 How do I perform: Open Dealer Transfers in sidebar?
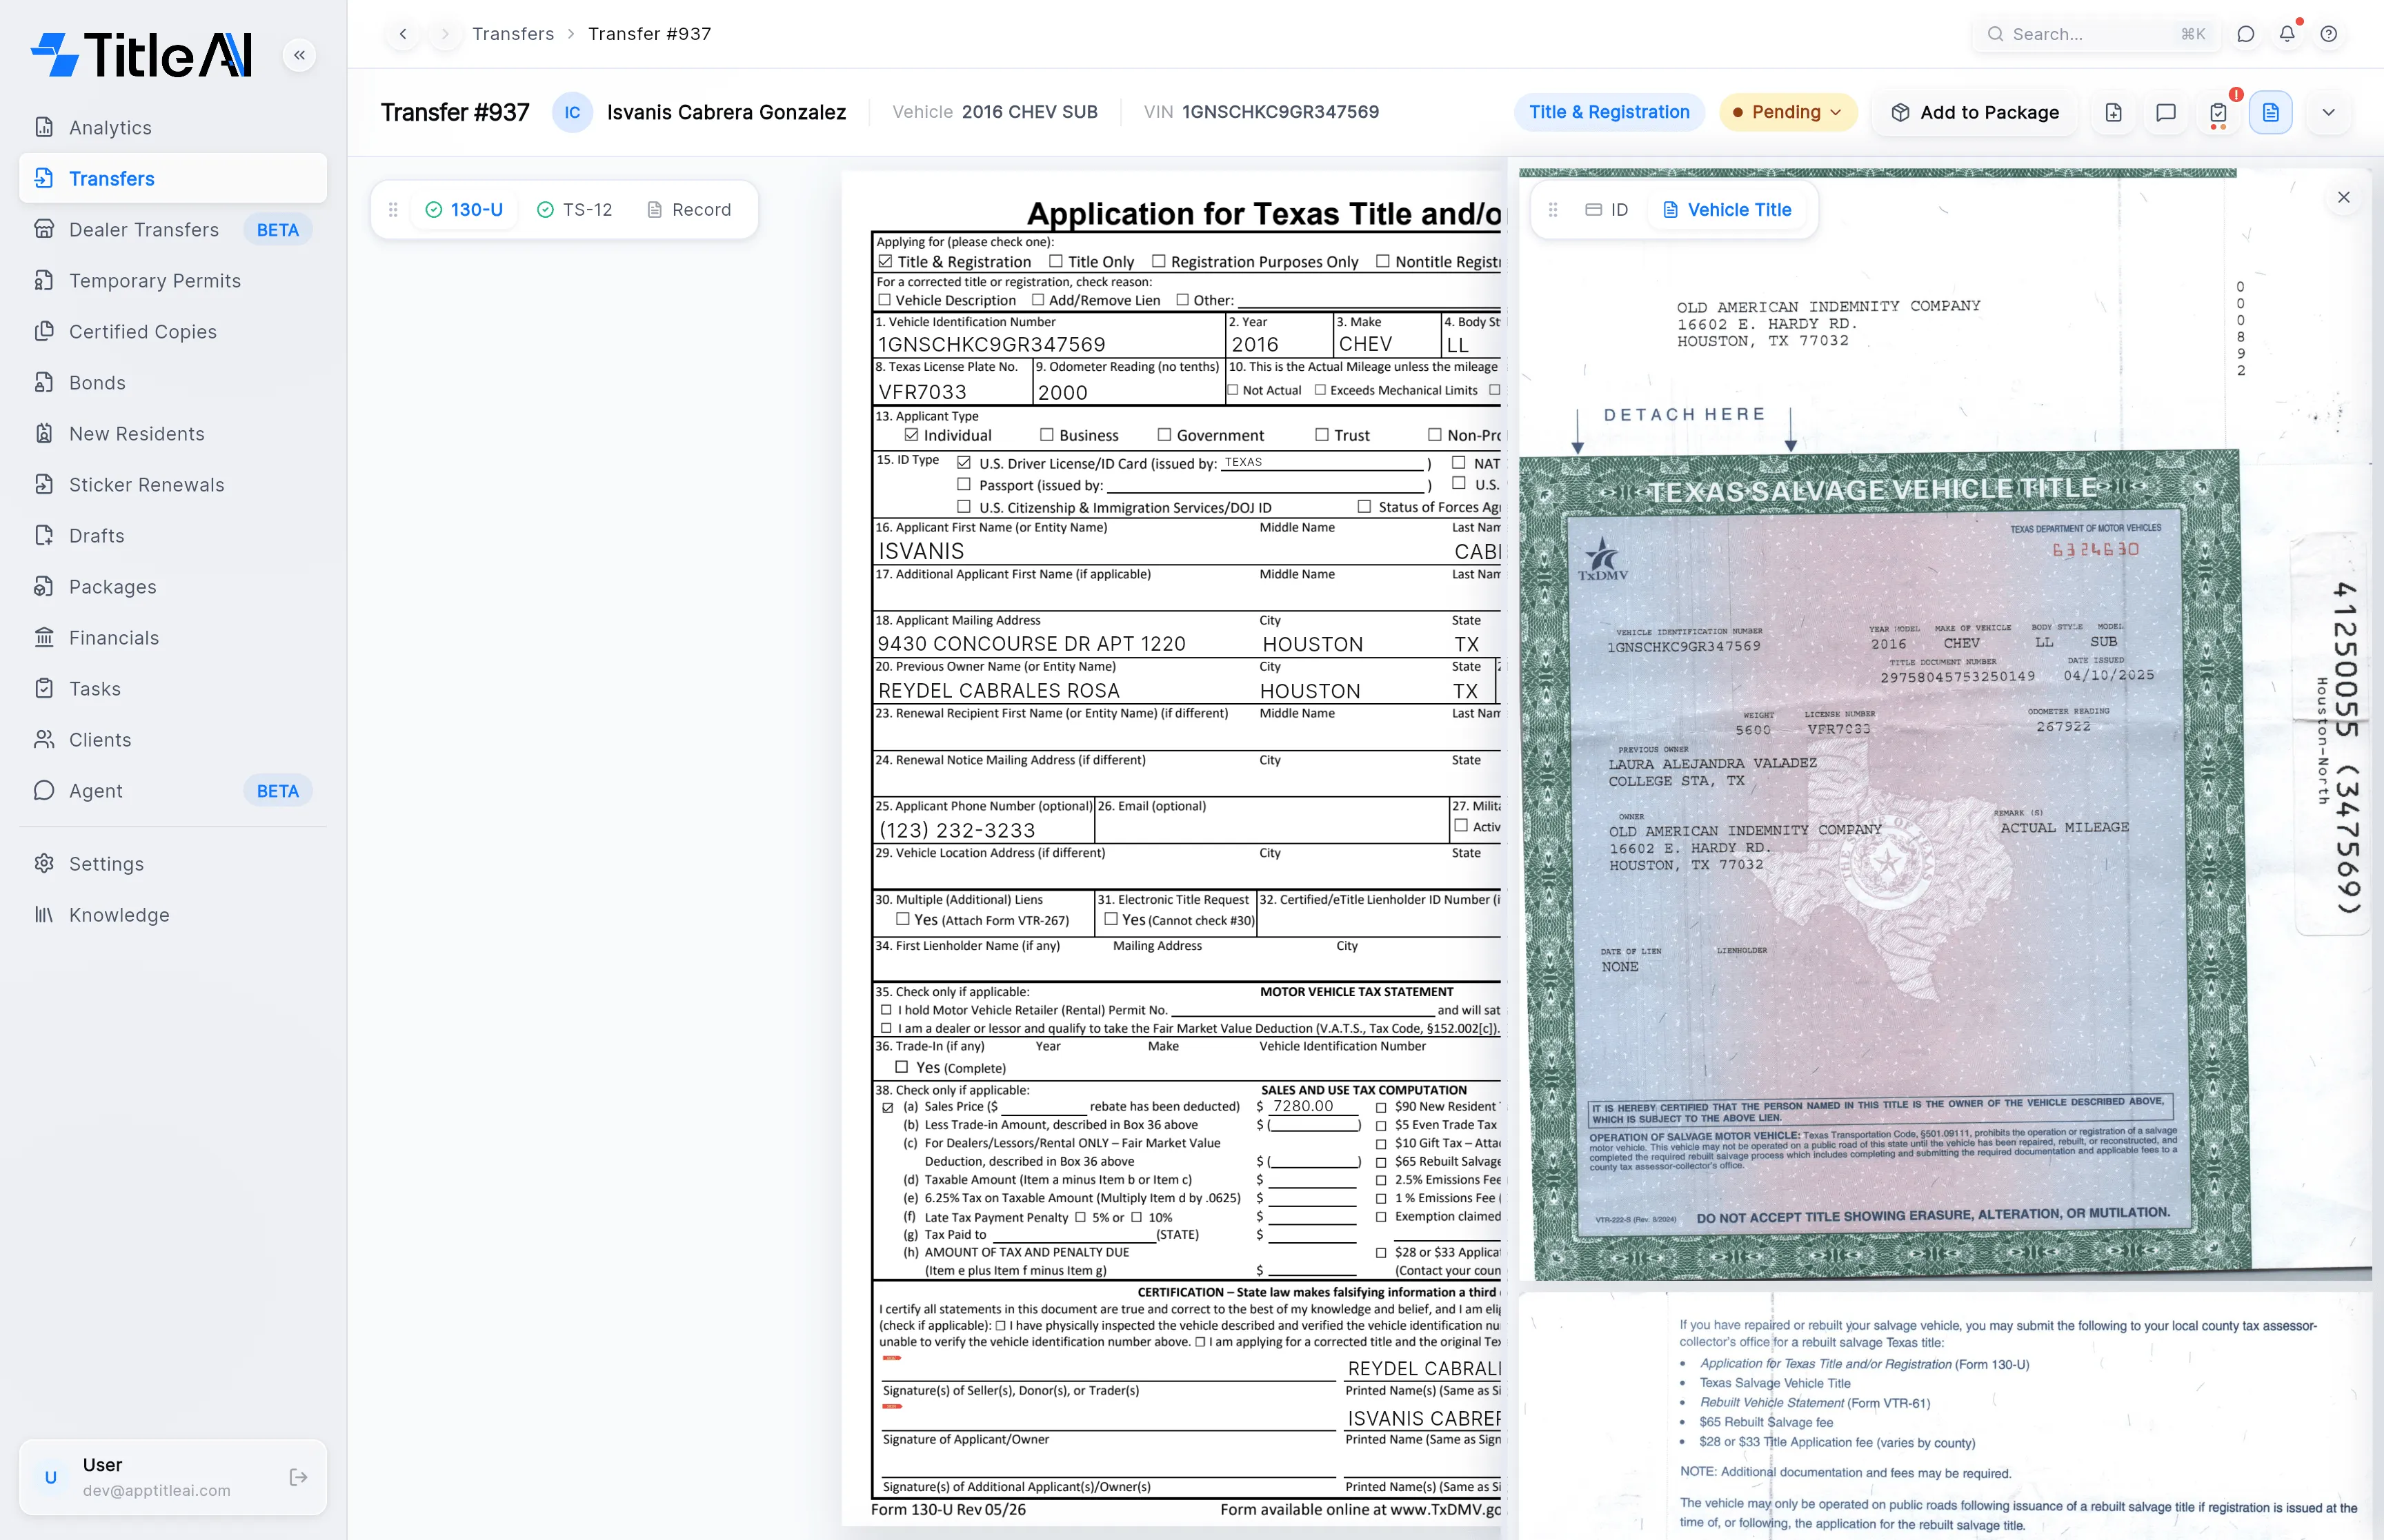pos(172,229)
